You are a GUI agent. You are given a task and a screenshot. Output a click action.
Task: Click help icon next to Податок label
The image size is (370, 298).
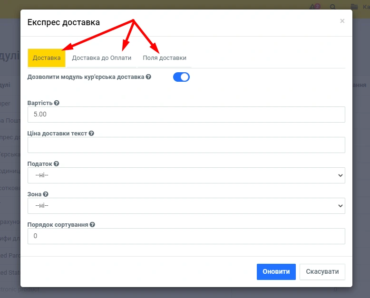click(56, 164)
